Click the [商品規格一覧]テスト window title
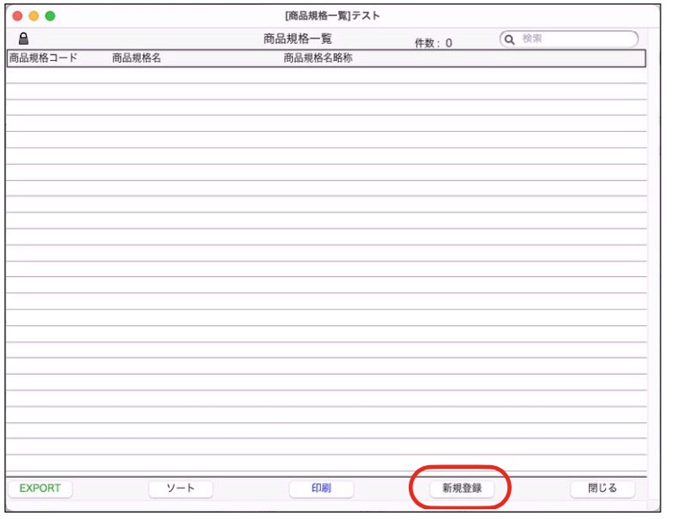 (x=333, y=16)
